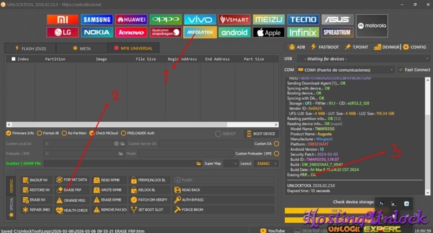Viewport: 433px width, 233px height.
Task: Open the ADB tool
Action: 297,47
